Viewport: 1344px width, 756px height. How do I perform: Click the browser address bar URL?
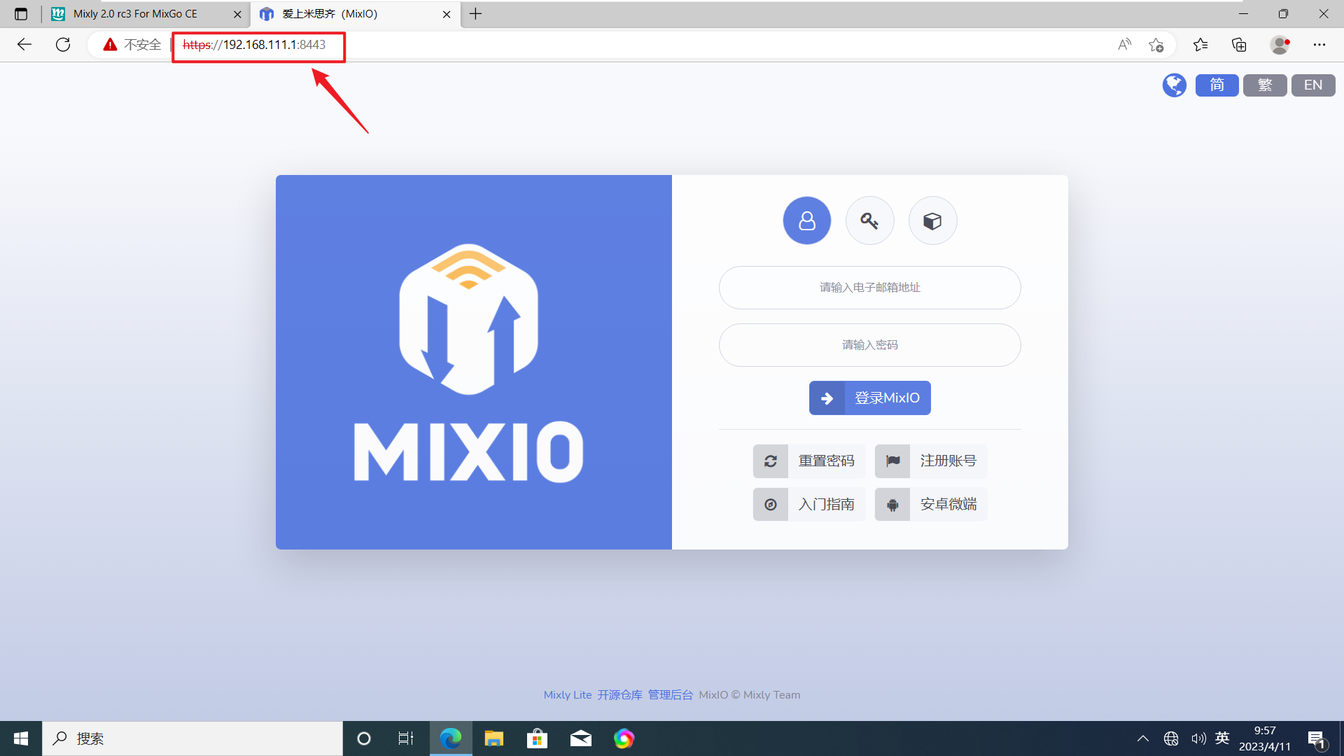254,45
